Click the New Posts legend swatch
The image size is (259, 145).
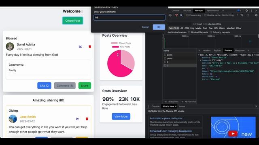click(x=115, y=47)
